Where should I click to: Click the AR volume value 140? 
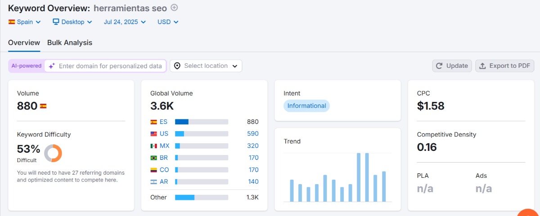pos(253,182)
